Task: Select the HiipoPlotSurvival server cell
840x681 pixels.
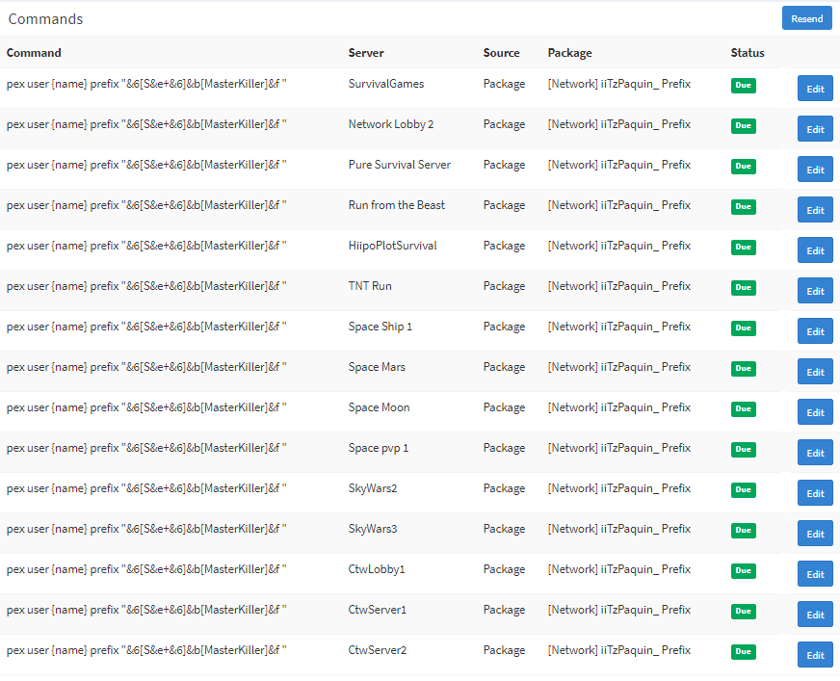Action: tap(392, 246)
